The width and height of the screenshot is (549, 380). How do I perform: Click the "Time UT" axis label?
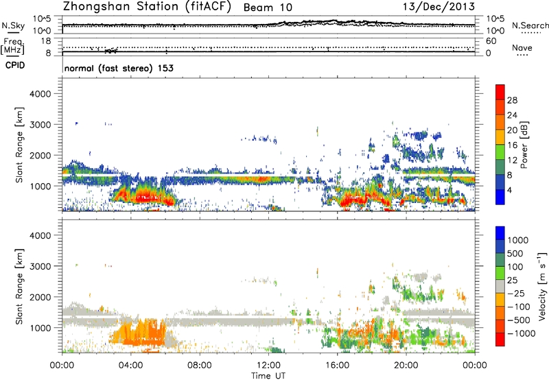point(268,376)
